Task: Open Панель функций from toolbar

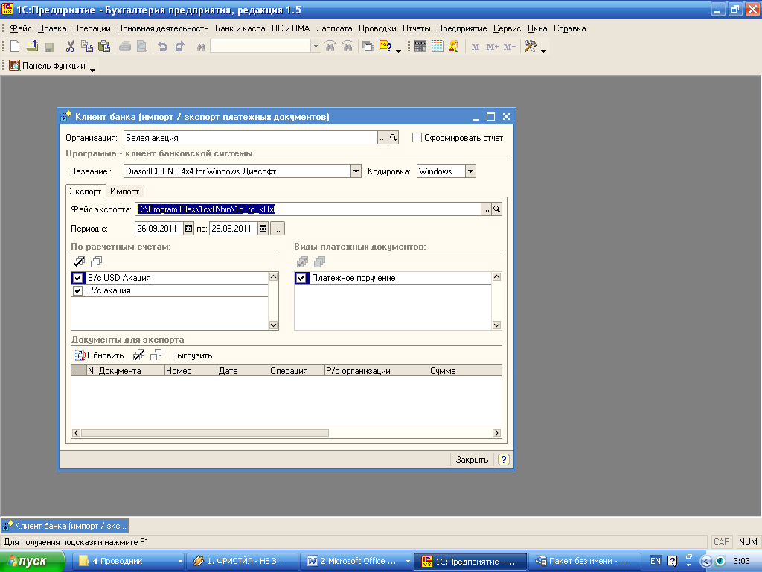Action: [48, 66]
